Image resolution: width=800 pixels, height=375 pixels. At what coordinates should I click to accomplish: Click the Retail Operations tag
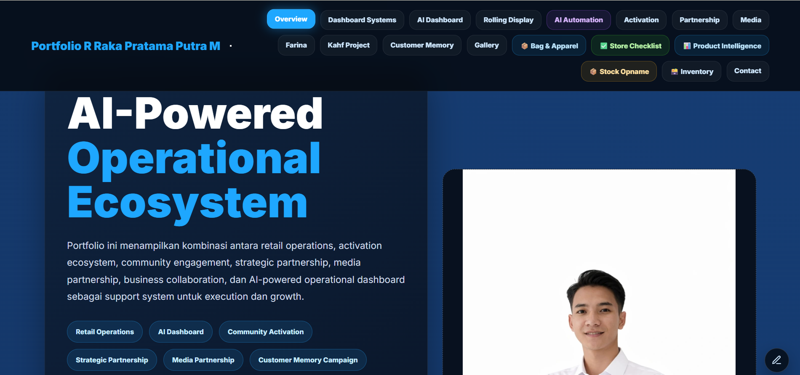[x=104, y=332]
